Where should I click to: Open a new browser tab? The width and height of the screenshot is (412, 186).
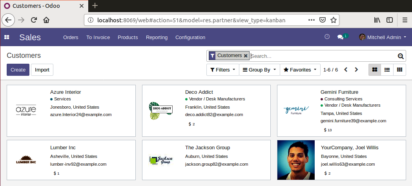click(95, 5)
